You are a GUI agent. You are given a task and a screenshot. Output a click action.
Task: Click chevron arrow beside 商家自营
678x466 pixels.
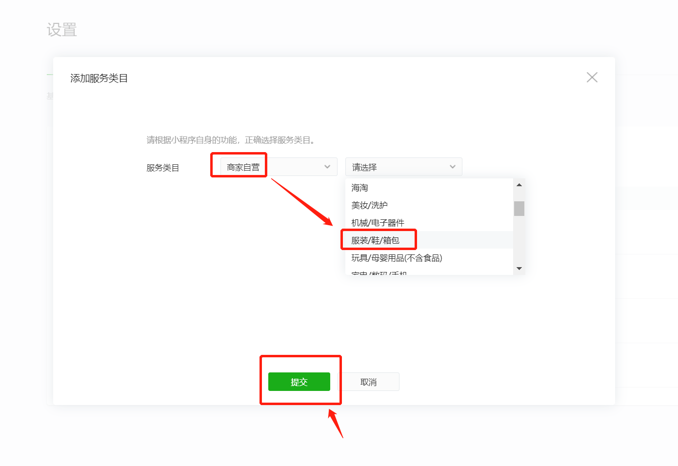point(327,167)
